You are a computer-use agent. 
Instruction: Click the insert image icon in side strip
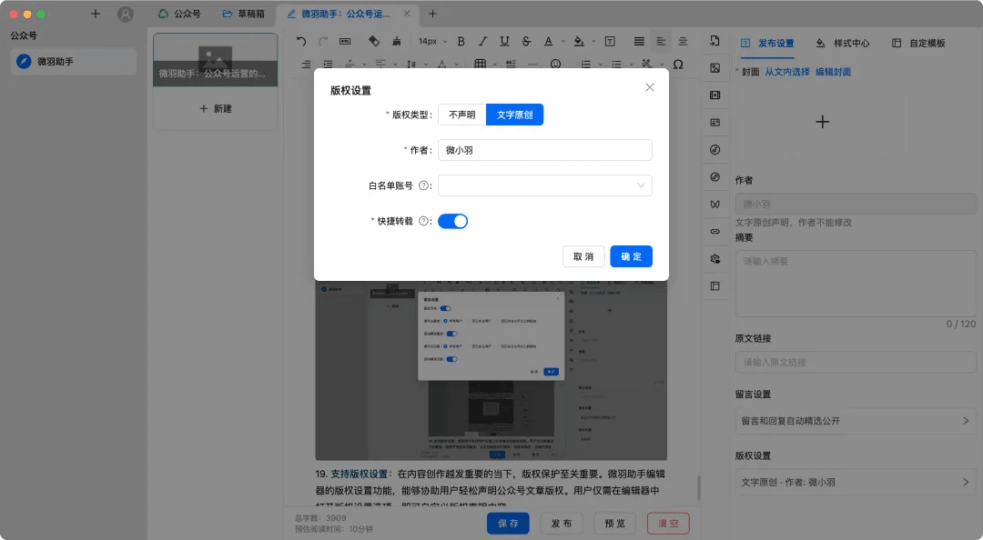(715, 68)
